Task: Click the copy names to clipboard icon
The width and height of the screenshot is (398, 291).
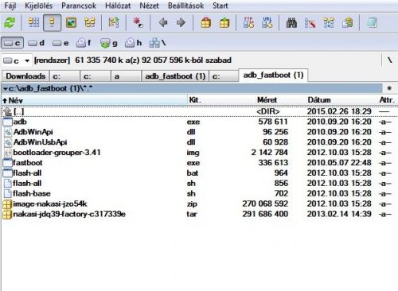Action: (x=348, y=23)
